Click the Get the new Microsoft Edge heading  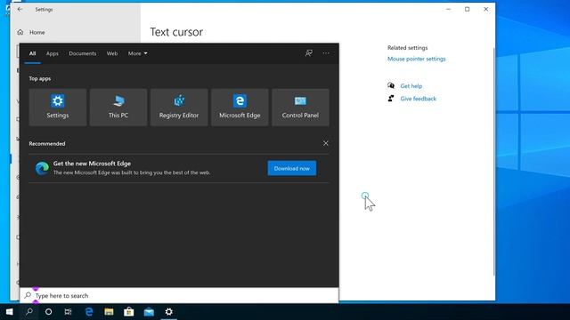92,164
